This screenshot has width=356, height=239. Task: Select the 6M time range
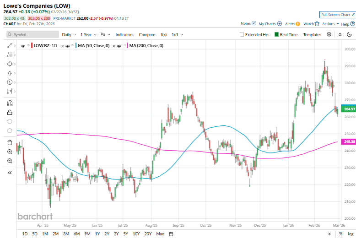[x=76, y=234]
